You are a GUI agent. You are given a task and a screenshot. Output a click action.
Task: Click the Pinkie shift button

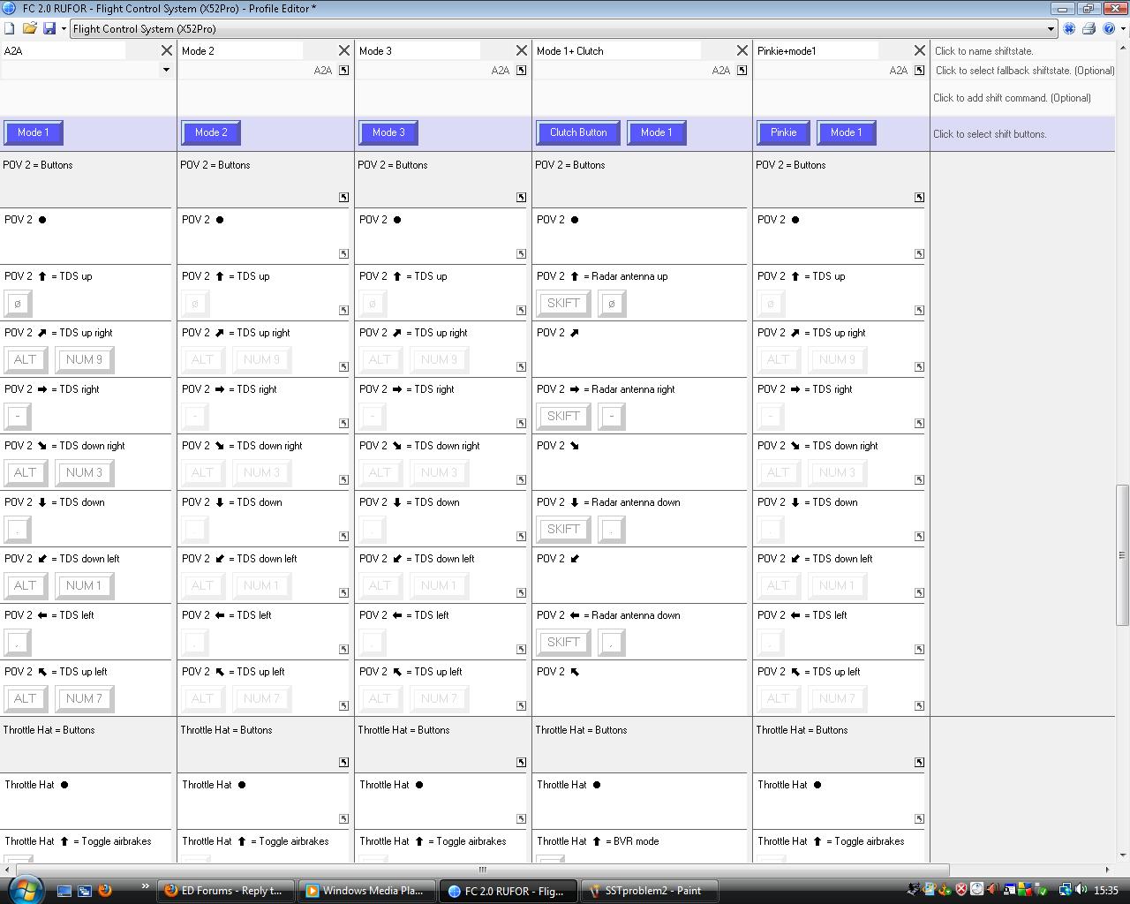[783, 132]
